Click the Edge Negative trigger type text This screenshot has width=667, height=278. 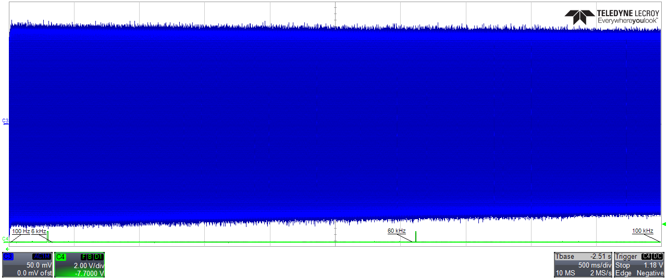click(639, 273)
